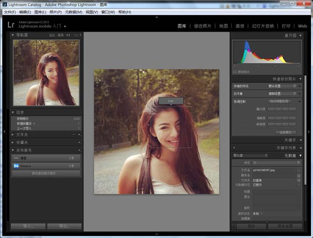Select 所有照片 in the catalog
The height and width of the screenshot is (238, 313).
46,119
